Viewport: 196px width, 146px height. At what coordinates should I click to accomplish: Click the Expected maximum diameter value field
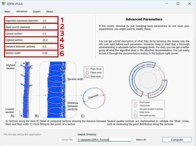coord(49,20)
